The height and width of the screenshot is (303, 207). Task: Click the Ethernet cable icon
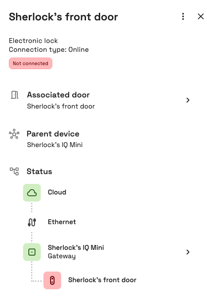[x=32, y=222]
